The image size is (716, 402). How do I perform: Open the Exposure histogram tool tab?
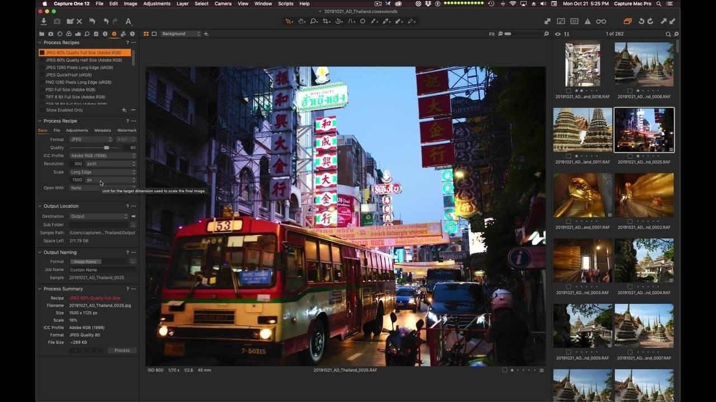(78, 33)
